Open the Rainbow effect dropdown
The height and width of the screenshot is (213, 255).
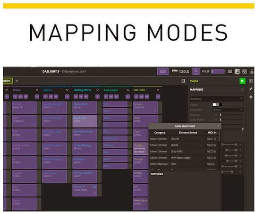(x=217, y=99)
